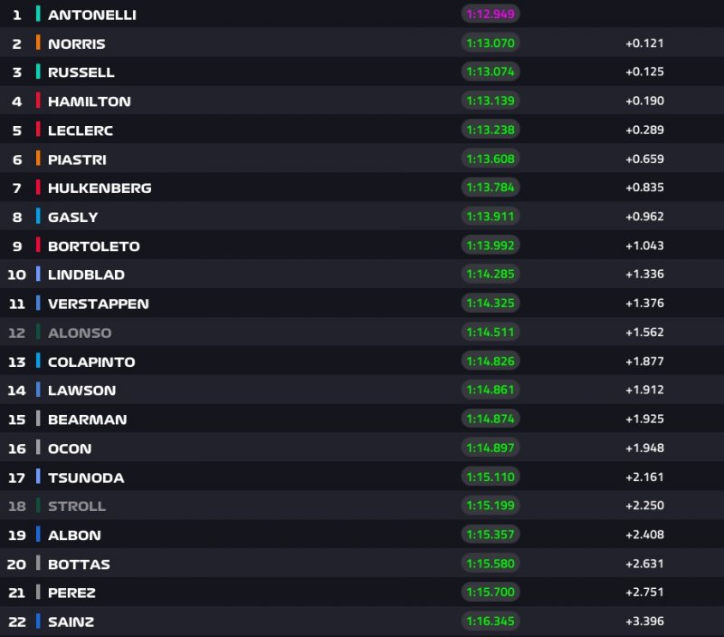Select LINDBLAD in tenth position
Image resolution: width=724 pixels, height=637 pixels.
[86, 275]
